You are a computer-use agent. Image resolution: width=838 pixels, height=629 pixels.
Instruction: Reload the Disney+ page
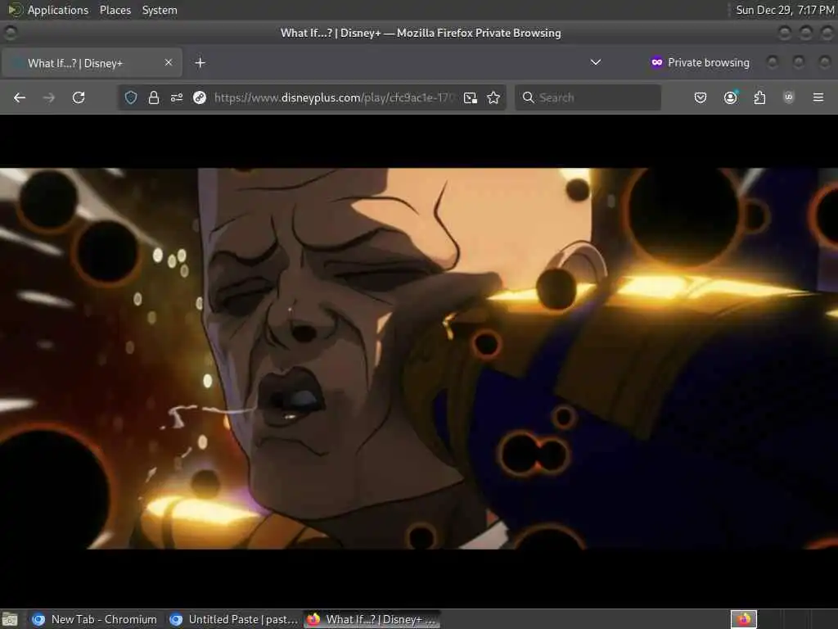tap(79, 97)
